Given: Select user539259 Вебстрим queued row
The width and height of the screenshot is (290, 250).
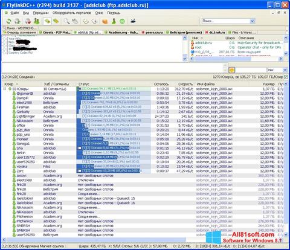Looking at the screenshot, I should point(143,235).
